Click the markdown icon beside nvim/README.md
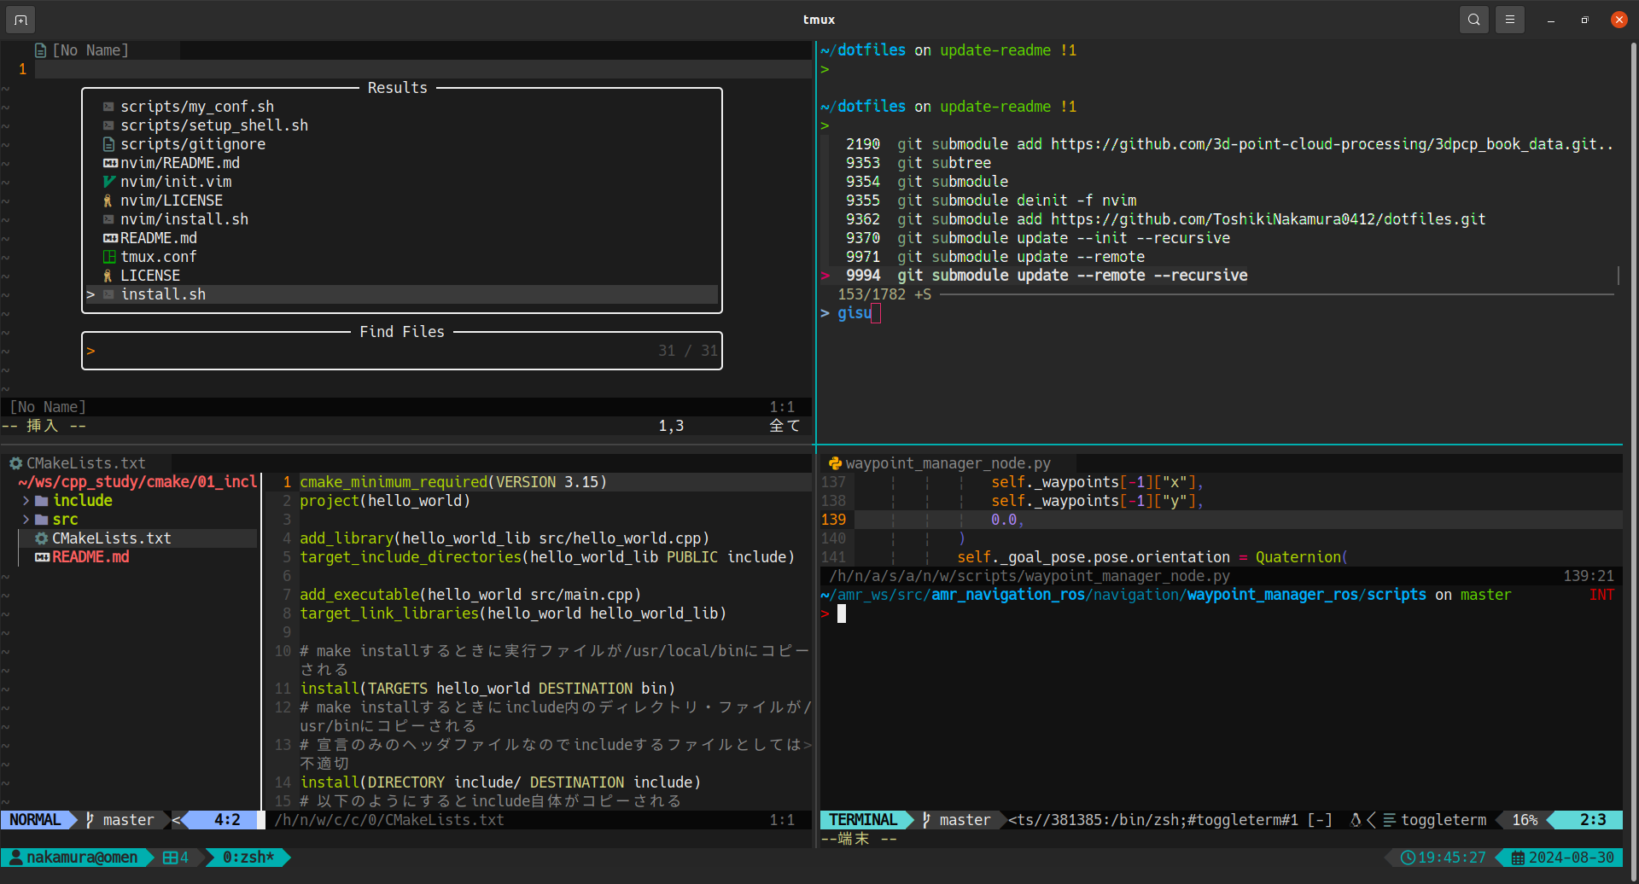The height and width of the screenshot is (884, 1639). 110,163
